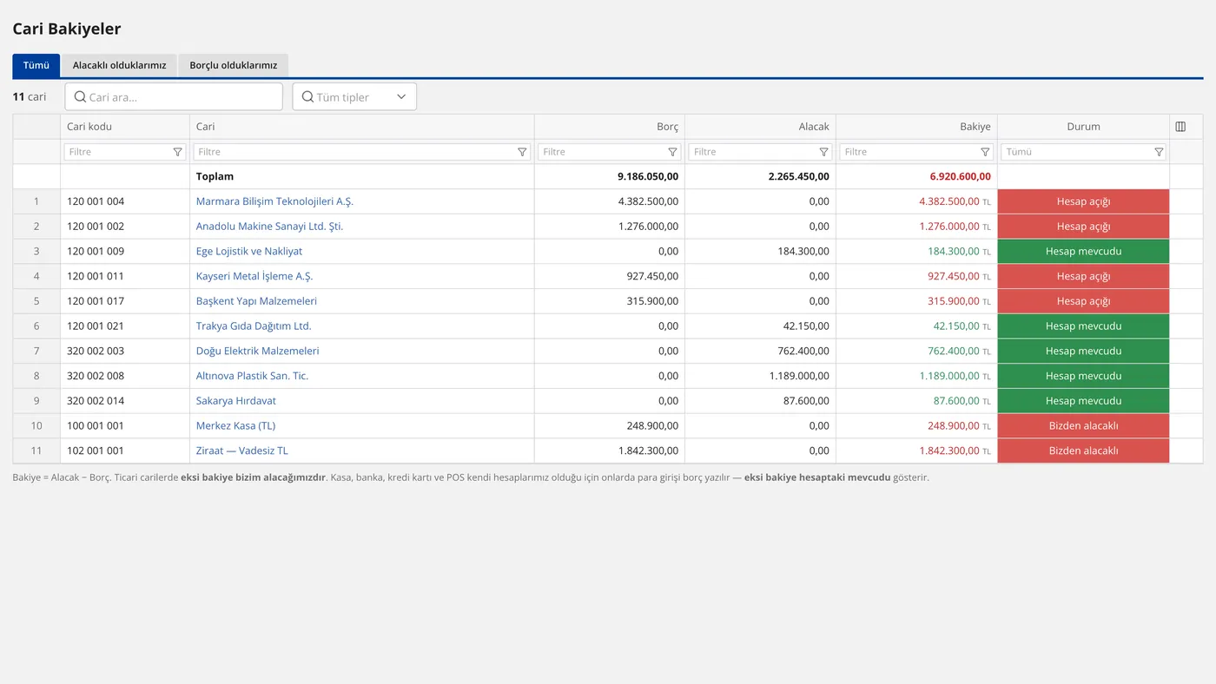1216x684 pixels.
Task: Open Ege Lojistik ve Nakliyat link
Action: [249, 252]
